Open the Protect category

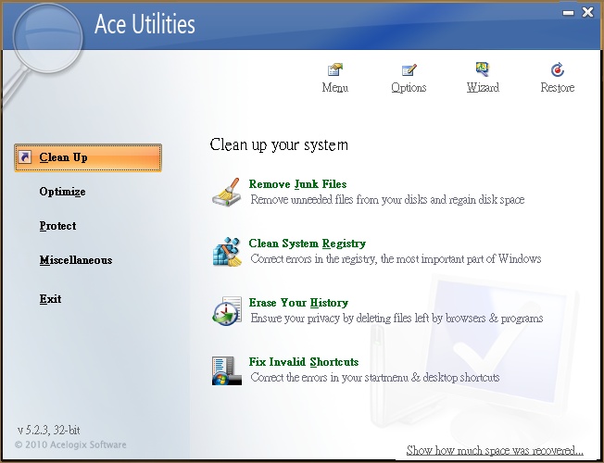pyautogui.click(x=57, y=226)
